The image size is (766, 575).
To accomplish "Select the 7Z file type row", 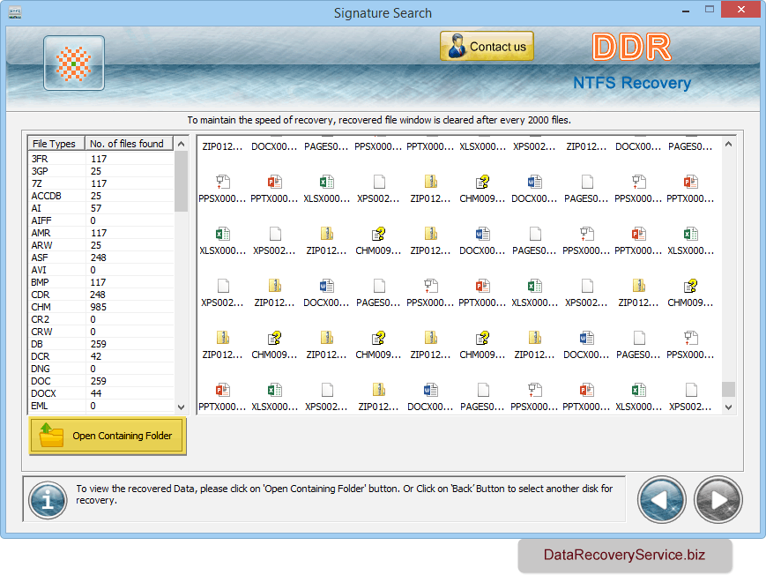I will coord(100,183).
